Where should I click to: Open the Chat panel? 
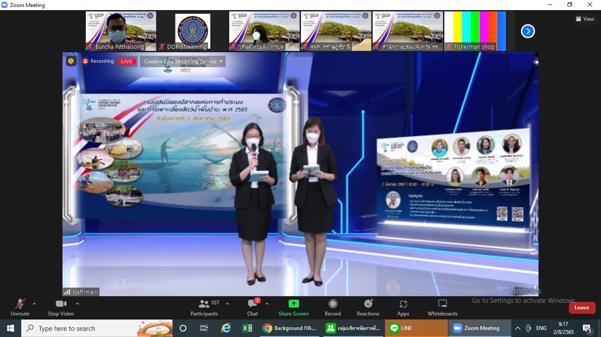coord(253,307)
